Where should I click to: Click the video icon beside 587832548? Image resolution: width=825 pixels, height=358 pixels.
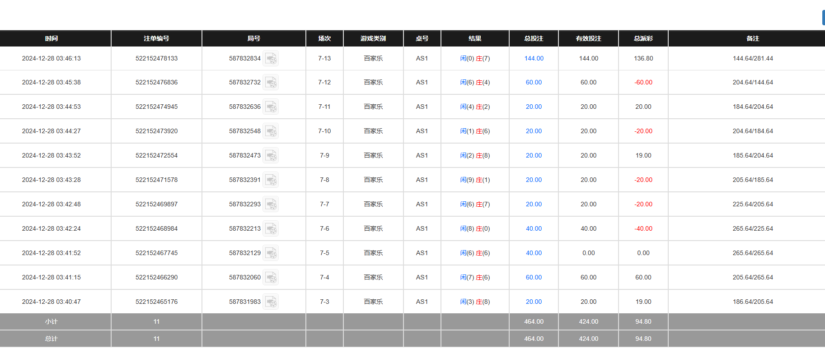click(x=271, y=131)
